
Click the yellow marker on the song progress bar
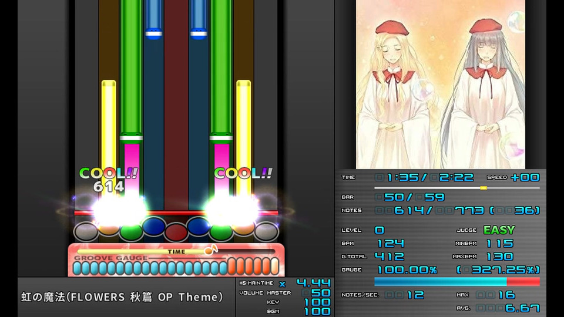click(484, 188)
